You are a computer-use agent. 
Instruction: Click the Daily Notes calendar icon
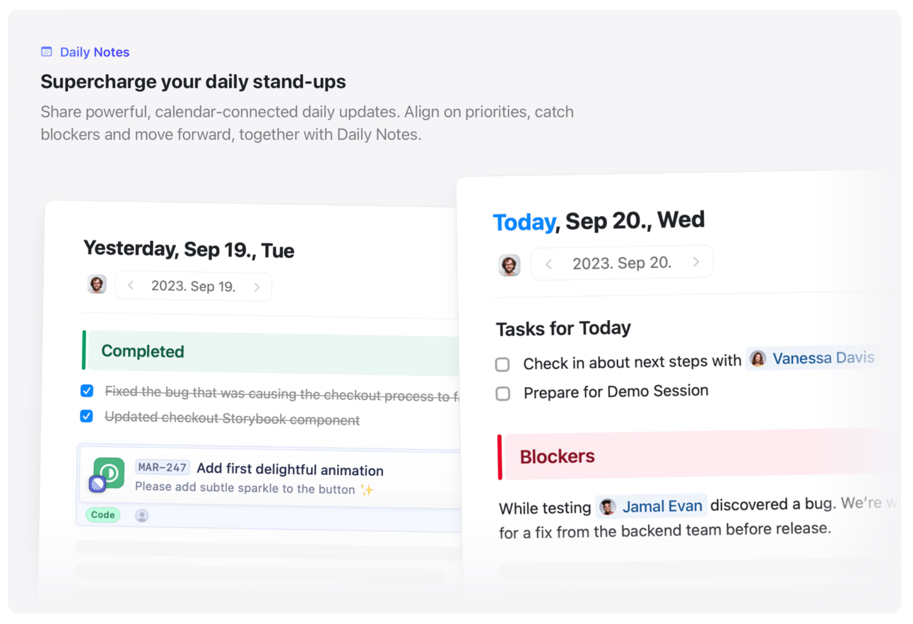point(47,52)
